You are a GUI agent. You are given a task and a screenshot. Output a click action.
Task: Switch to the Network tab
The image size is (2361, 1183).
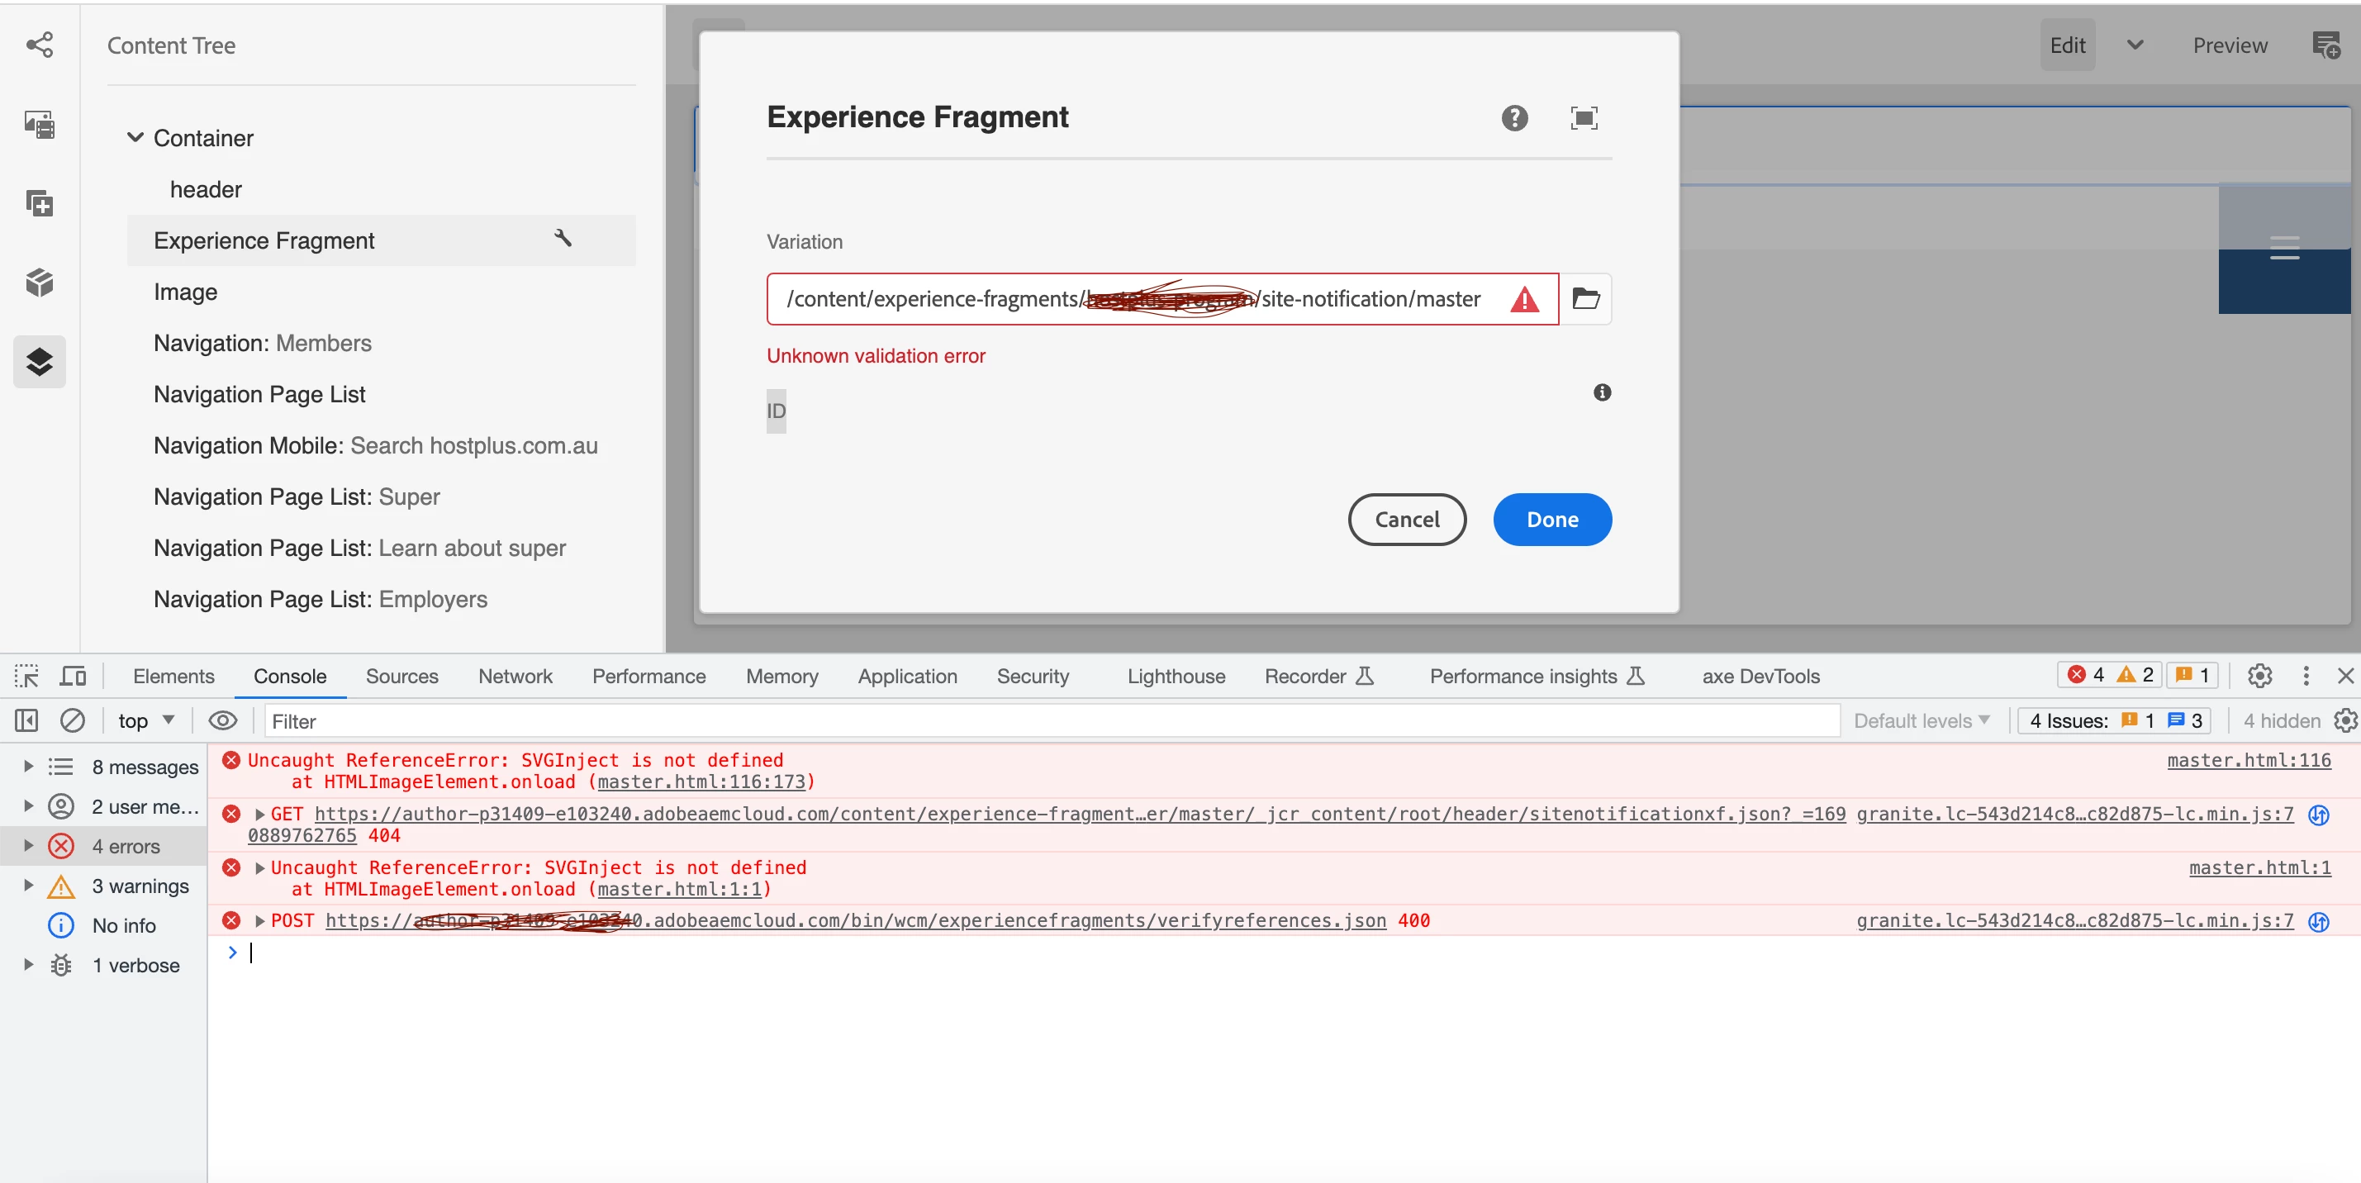515,677
